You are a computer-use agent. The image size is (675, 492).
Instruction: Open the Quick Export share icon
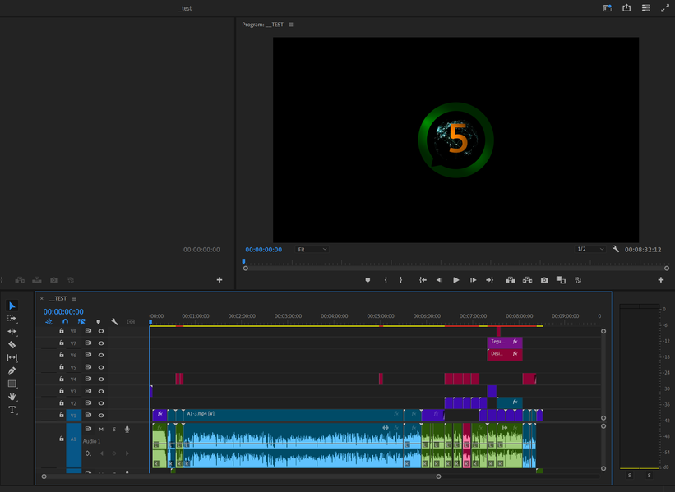pos(626,8)
